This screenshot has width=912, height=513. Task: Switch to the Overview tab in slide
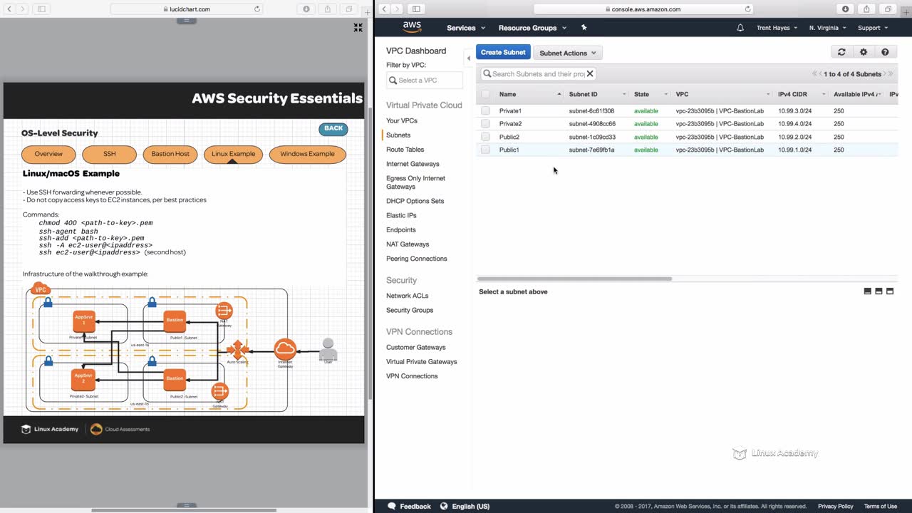click(48, 154)
